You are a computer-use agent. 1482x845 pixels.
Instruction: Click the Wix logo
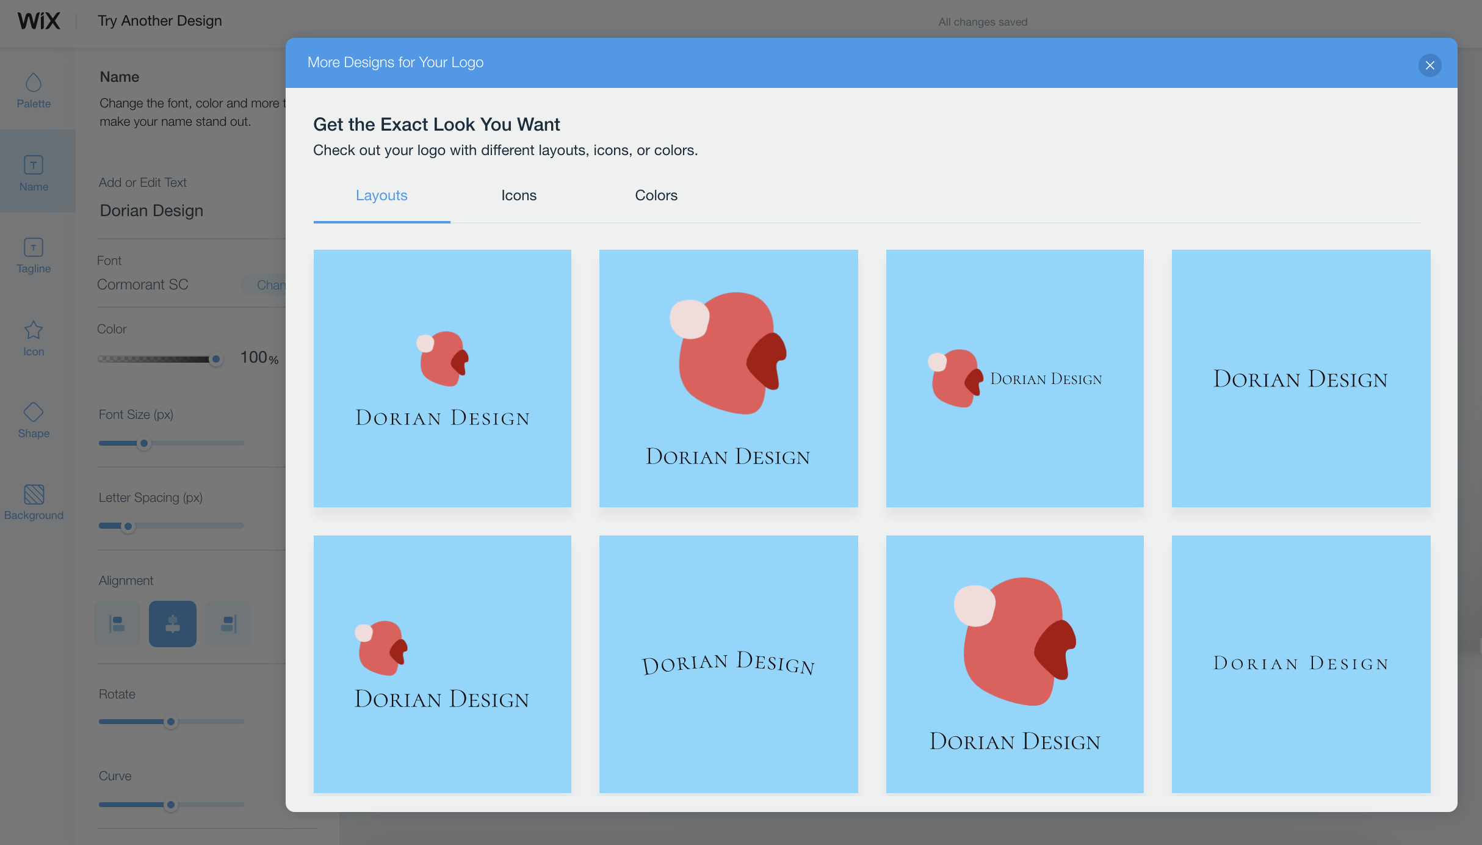[38, 21]
